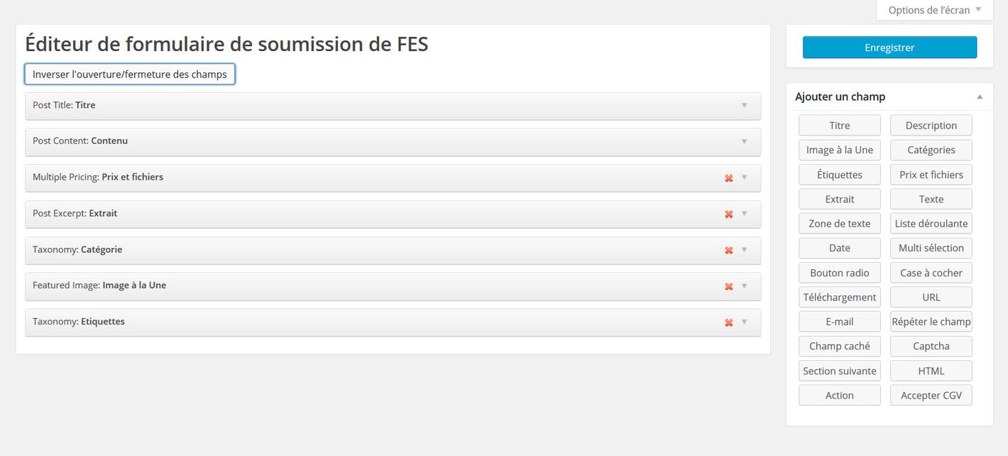The width and height of the screenshot is (1008, 456).
Task: Expand the Multiple Pricing field arrow
Action: coord(744,178)
